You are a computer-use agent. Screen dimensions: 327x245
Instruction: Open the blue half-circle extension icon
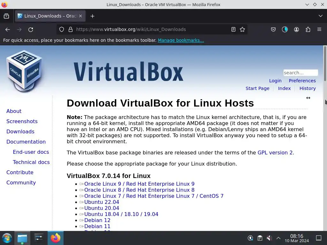click(285, 29)
